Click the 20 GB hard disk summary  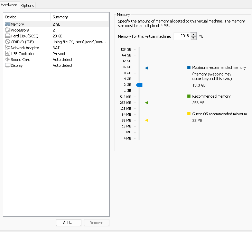coord(57,36)
